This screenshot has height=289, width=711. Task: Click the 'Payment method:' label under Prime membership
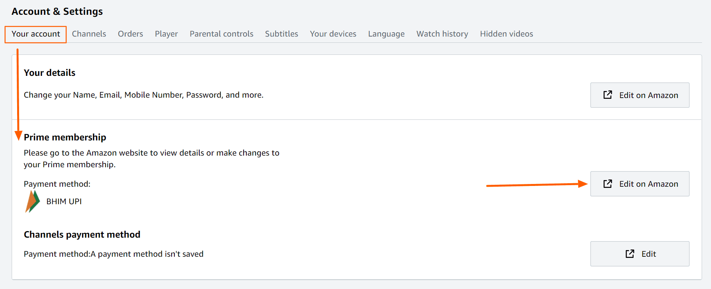57,184
